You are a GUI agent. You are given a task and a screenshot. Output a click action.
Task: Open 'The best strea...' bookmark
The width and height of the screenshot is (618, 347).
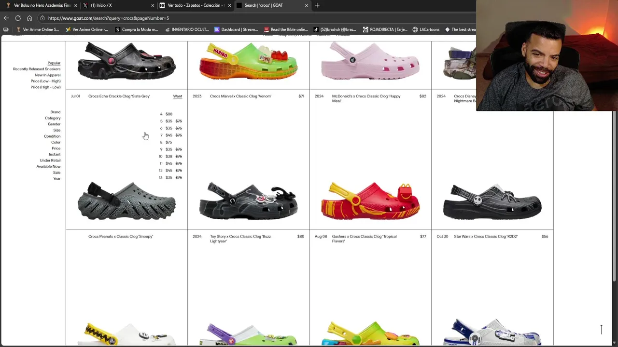(460, 29)
